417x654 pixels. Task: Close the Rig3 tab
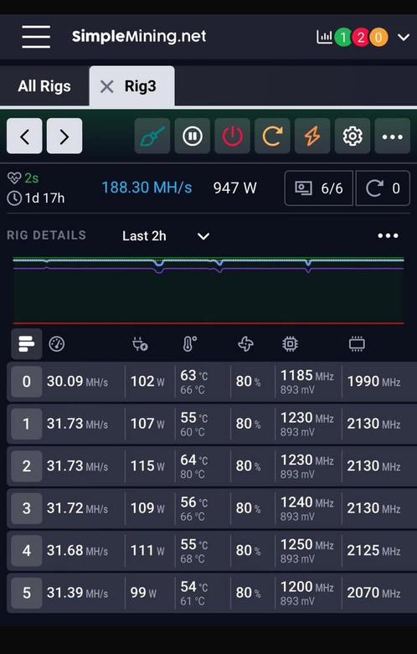[x=106, y=87]
